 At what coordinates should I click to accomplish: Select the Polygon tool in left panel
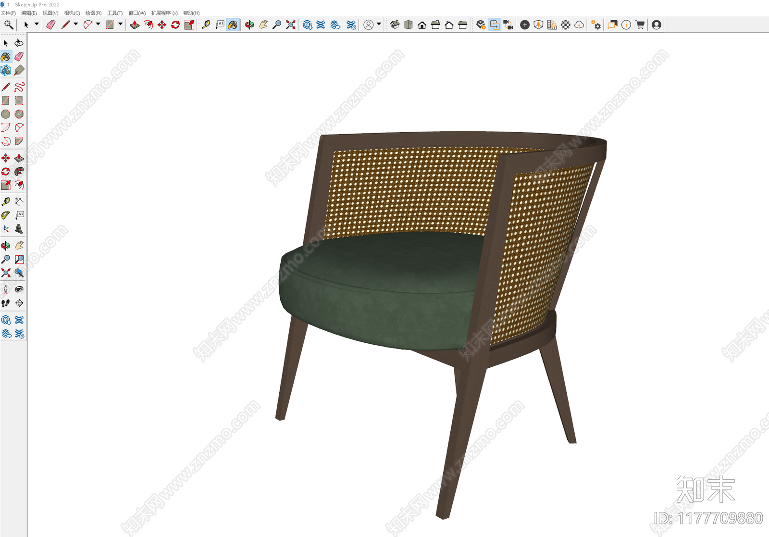coord(19,114)
